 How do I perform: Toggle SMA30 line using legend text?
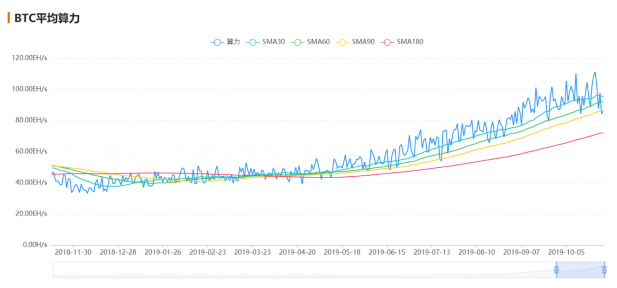point(273,42)
